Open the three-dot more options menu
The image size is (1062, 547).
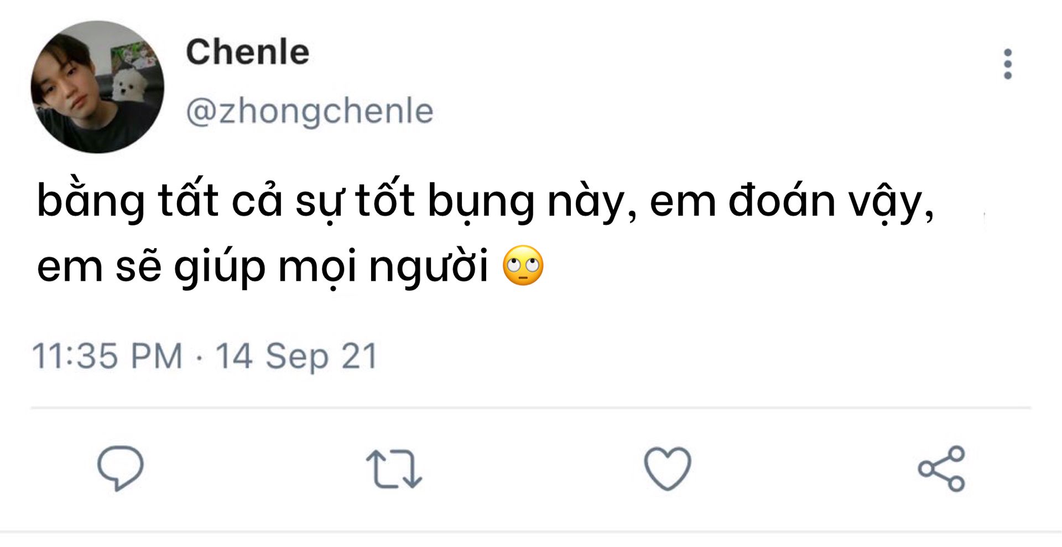(1008, 64)
